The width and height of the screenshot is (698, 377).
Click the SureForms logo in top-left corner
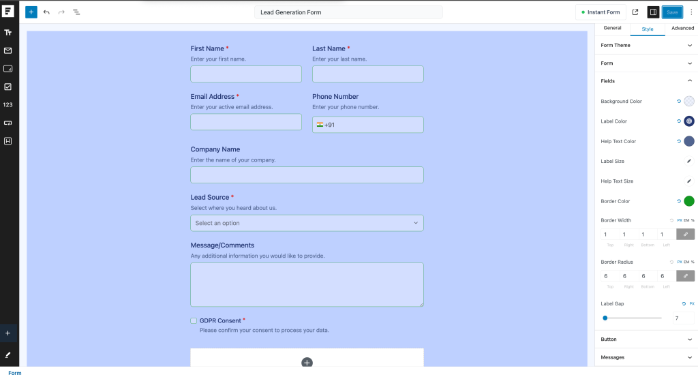[8, 11]
